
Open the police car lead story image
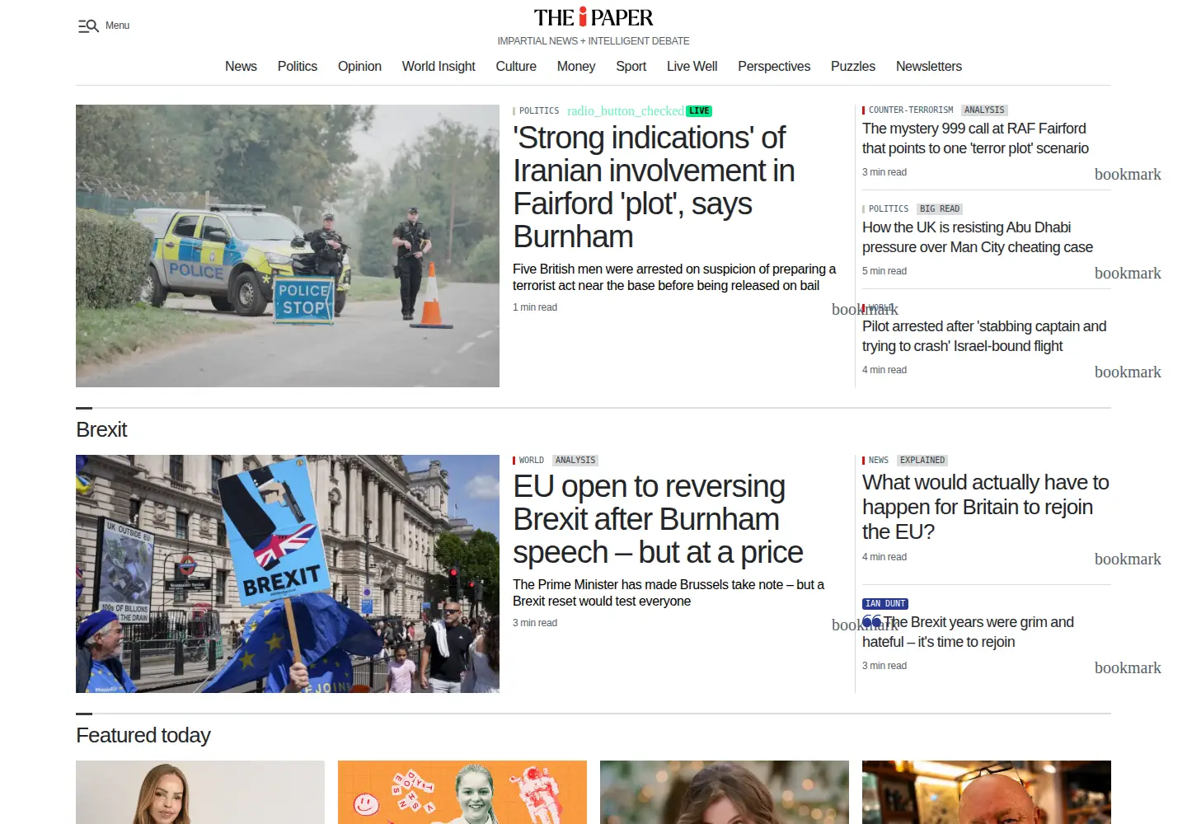coord(288,246)
